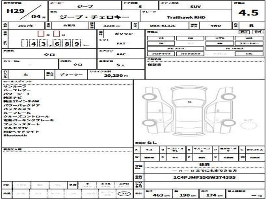Click the H29 first registration year
This screenshot has height=199, width=266.
click(15, 11)
